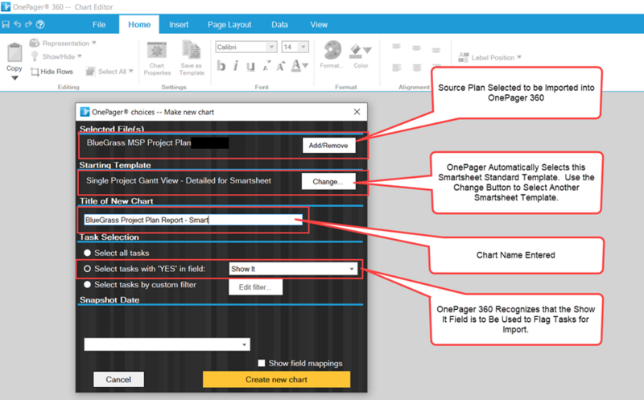Open the Help question mark icon
The height and width of the screenshot is (400, 644).
(x=39, y=25)
